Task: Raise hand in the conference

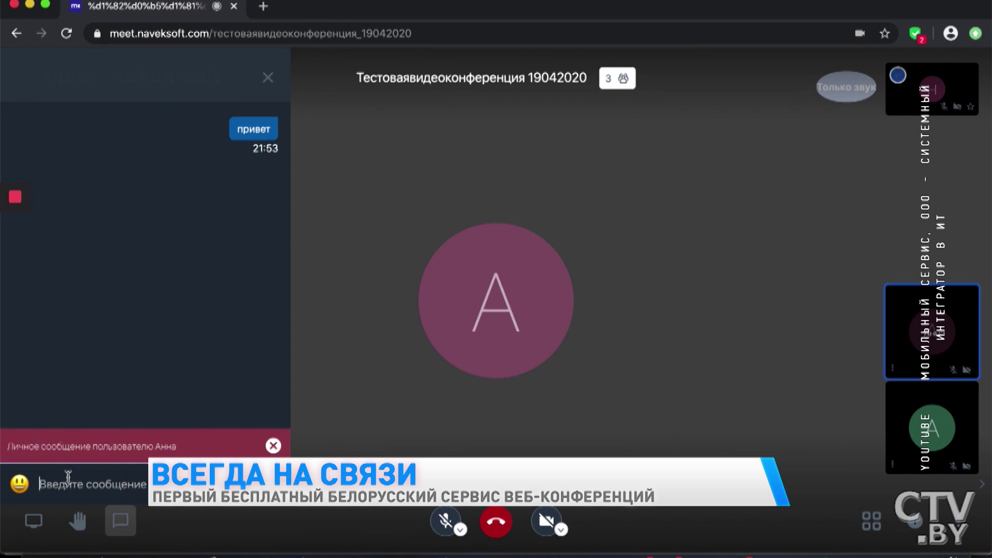Action: [x=78, y=521]
